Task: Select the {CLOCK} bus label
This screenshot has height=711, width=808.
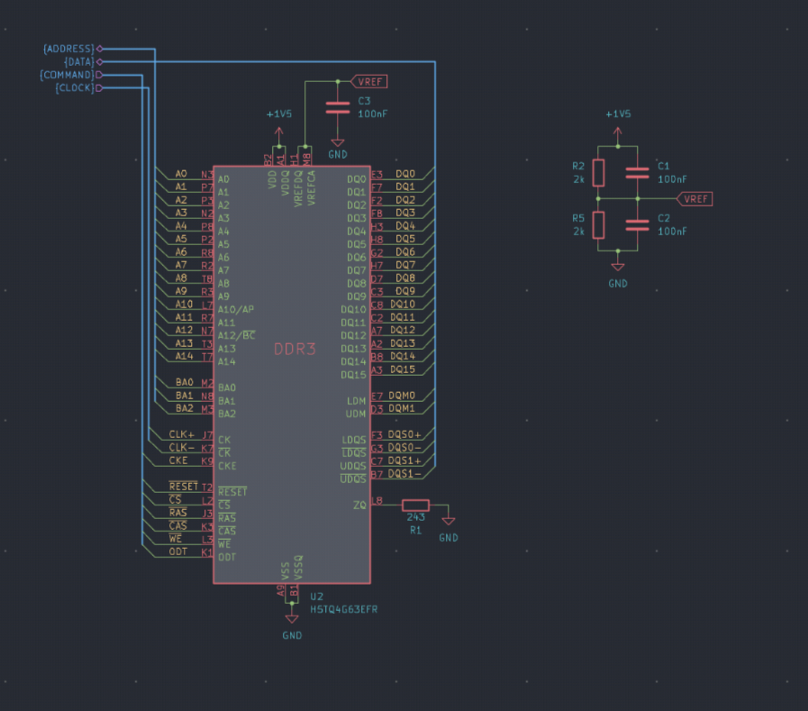Action: (74, 87)
